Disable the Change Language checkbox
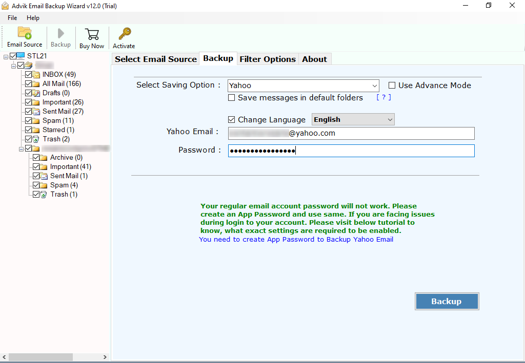The width and height of the screenshot is (525, 363). pyautogui.click(x=231, y=119)
